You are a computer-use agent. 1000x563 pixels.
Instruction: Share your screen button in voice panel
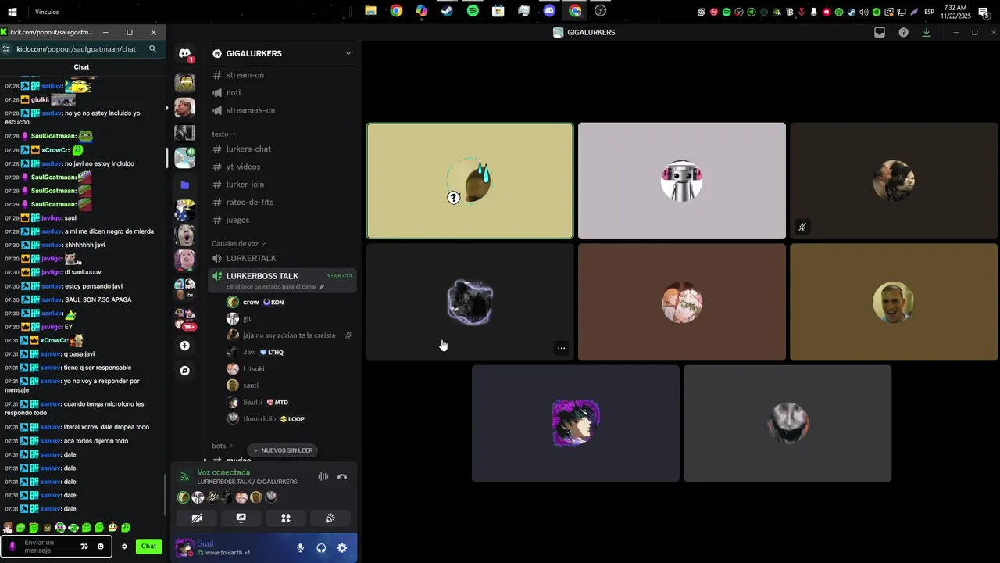coord(241,518)
